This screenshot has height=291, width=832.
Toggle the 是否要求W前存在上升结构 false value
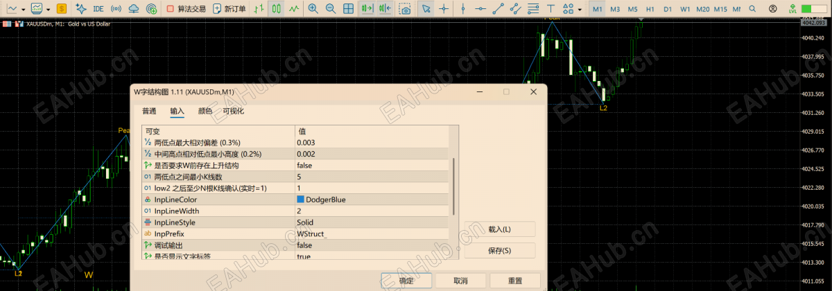click(x=373, y=166)
